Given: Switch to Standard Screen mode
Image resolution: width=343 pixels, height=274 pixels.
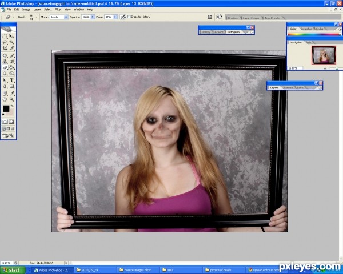Looking at the screenshot, I should [4, 128].
